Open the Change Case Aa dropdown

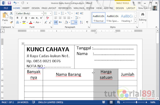(38, 22)
